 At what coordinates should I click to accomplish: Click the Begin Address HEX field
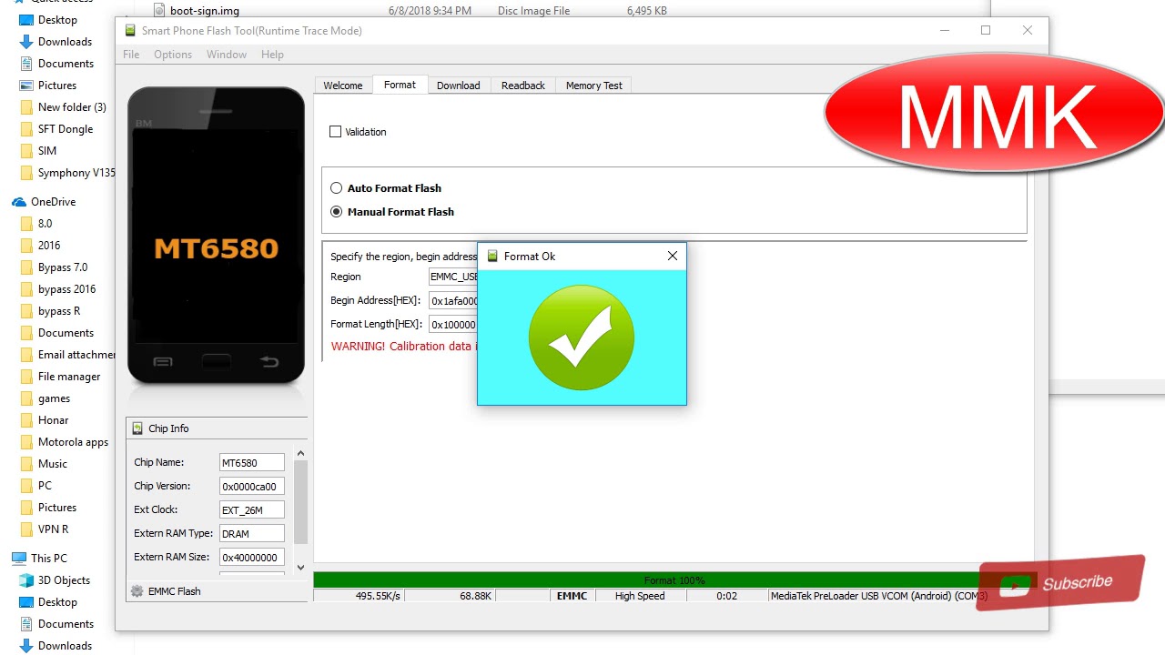pos(453,301)
